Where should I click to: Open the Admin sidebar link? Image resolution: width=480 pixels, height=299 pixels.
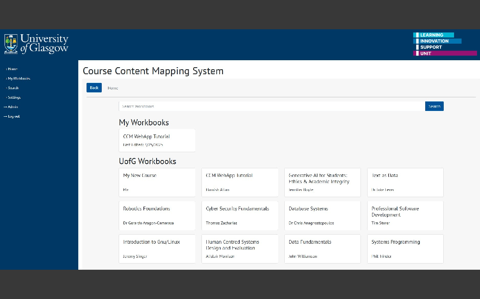pyautogui.click(x=12, y=107)
